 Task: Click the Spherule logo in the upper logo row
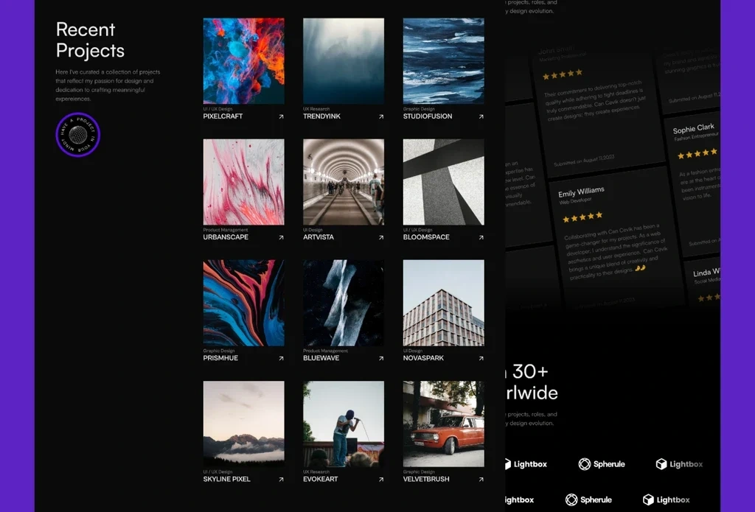coord(602,464)
